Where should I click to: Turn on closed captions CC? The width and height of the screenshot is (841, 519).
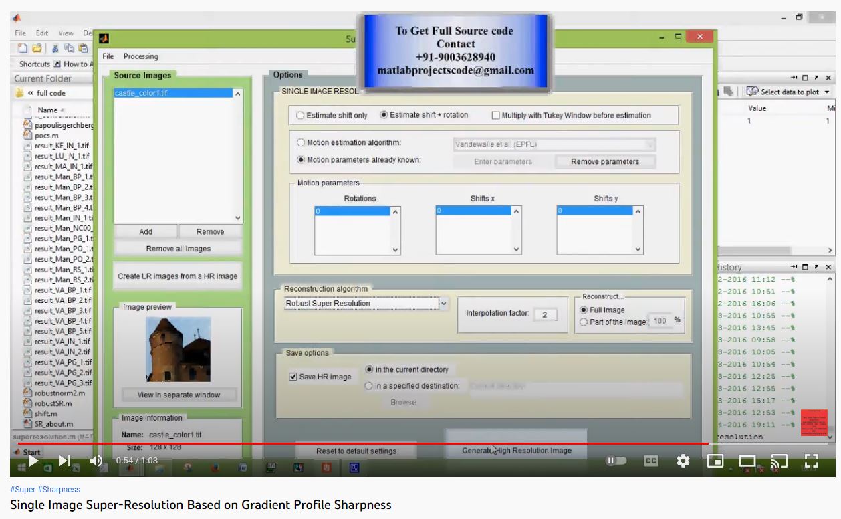(650, 461)
